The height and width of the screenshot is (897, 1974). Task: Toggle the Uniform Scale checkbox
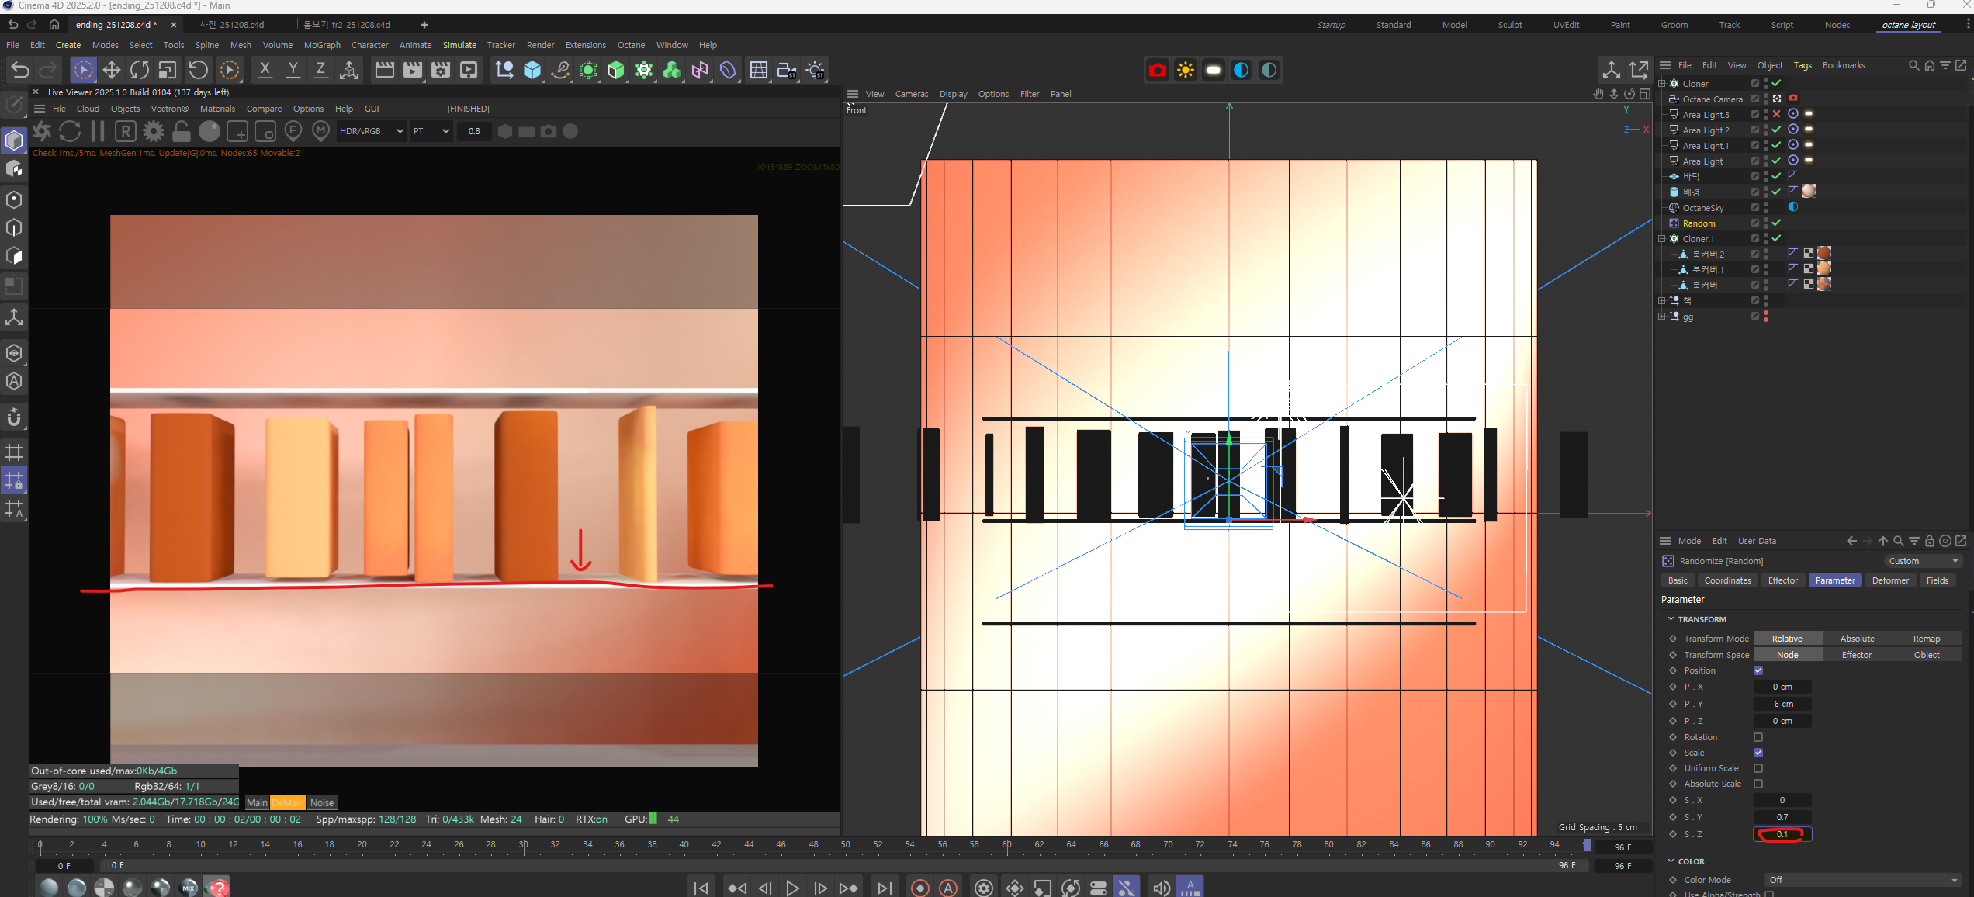pyautogui.click(x=1758, y=768)
